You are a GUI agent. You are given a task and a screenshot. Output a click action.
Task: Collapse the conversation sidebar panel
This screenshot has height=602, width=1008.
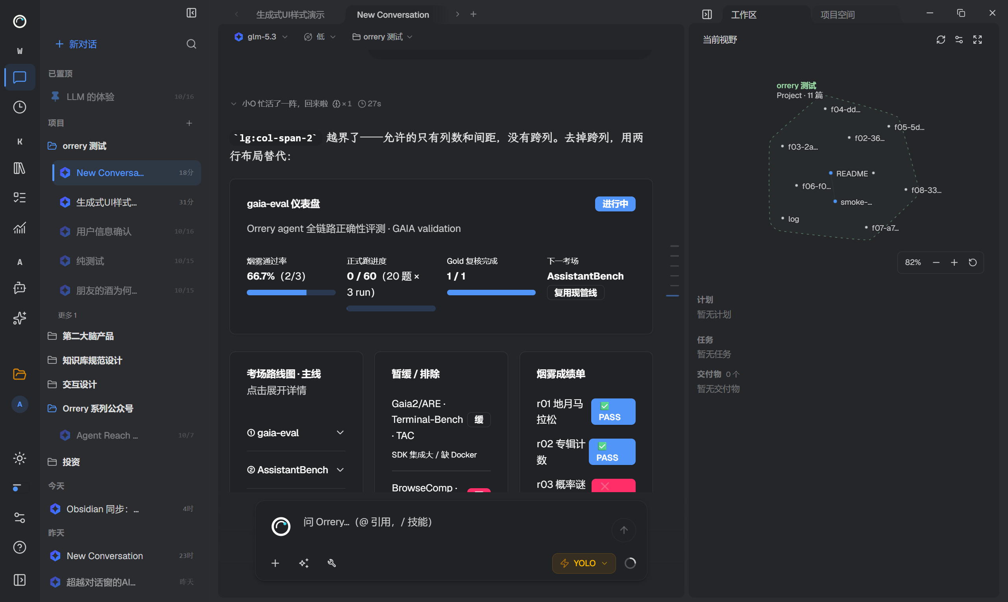(x=191, y=13)
